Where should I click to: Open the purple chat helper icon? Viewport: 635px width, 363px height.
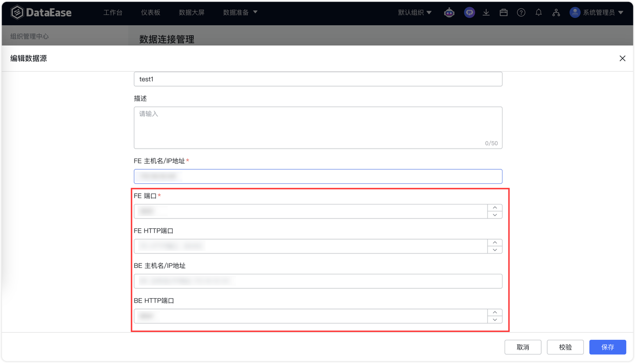(469, 12)
